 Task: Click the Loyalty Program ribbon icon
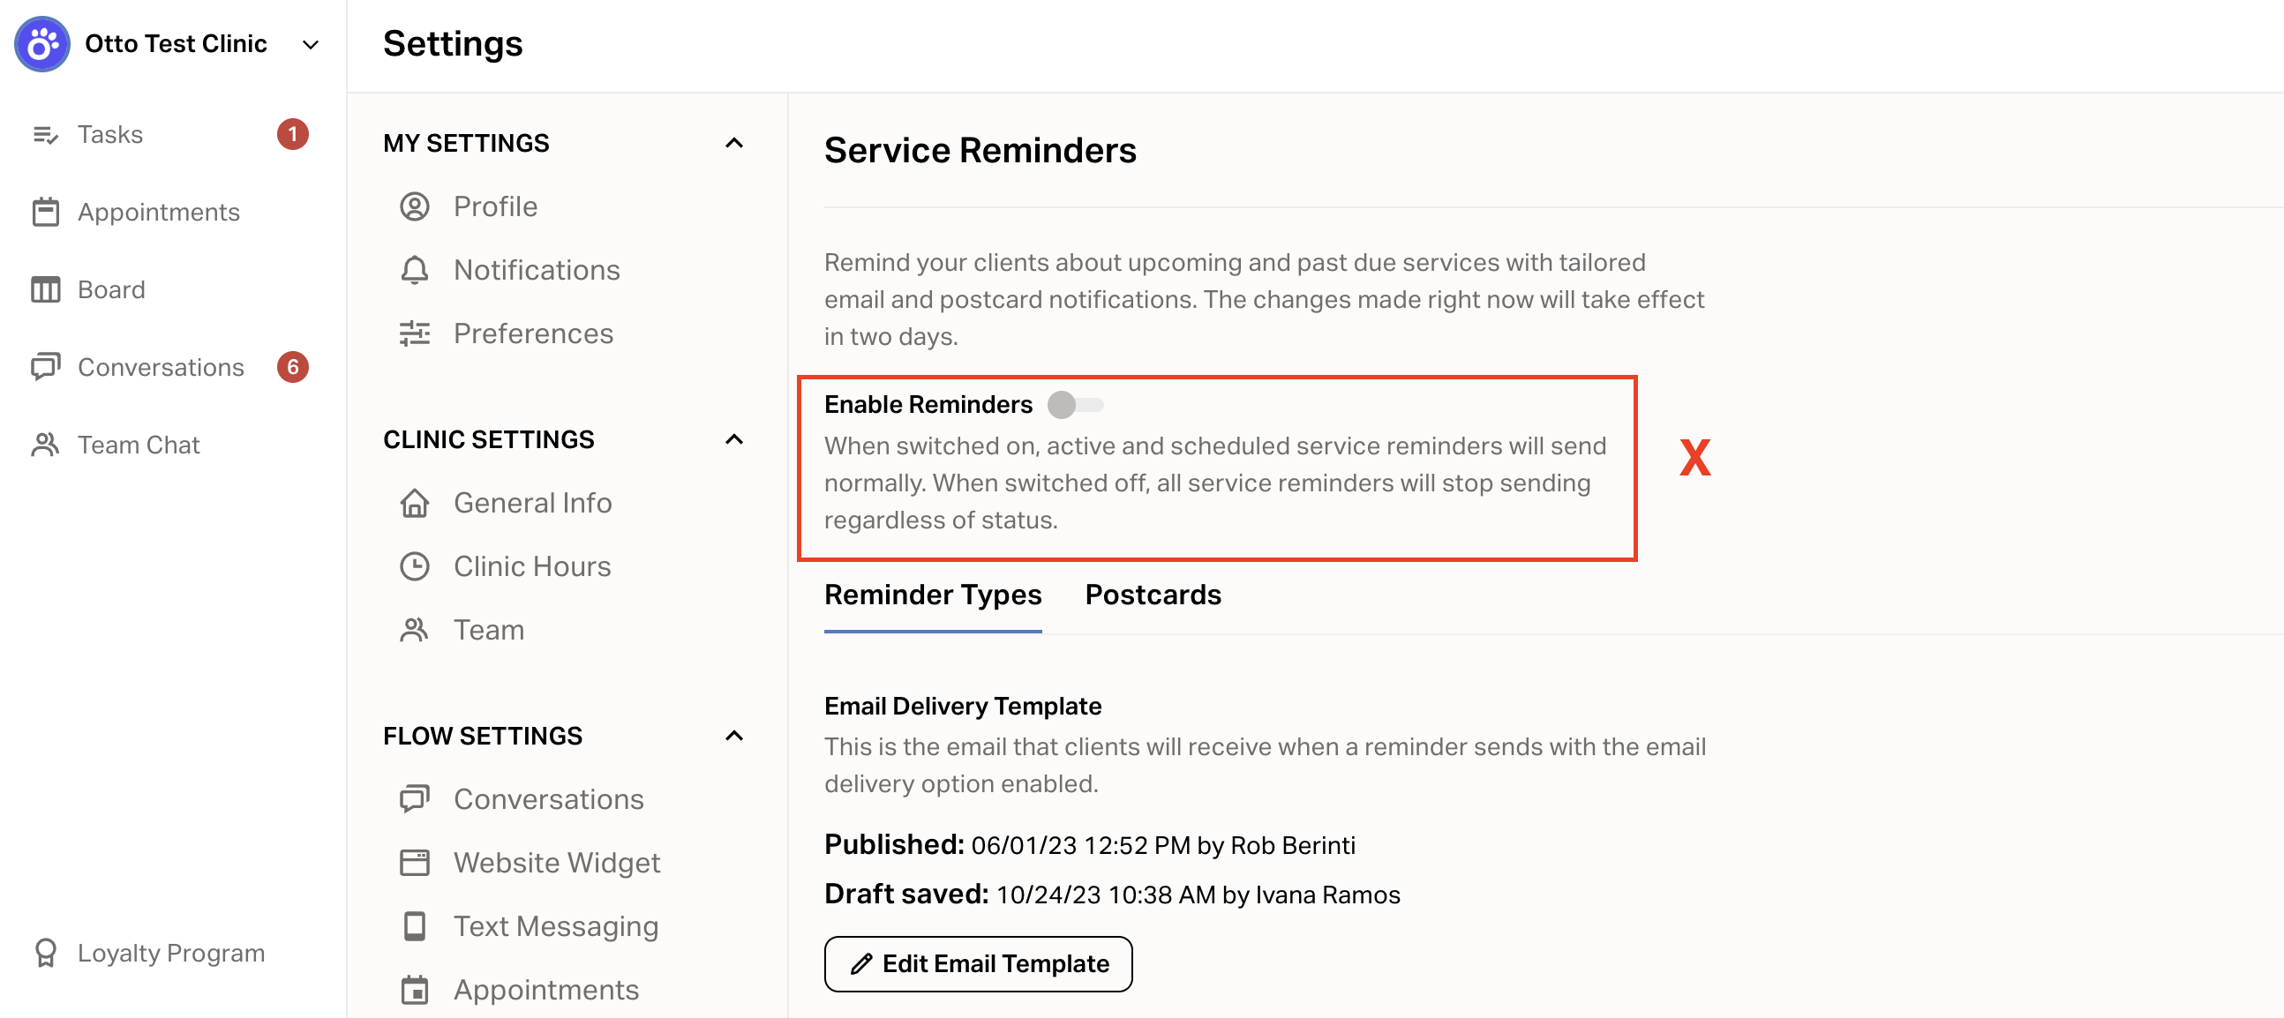(45, 954)
